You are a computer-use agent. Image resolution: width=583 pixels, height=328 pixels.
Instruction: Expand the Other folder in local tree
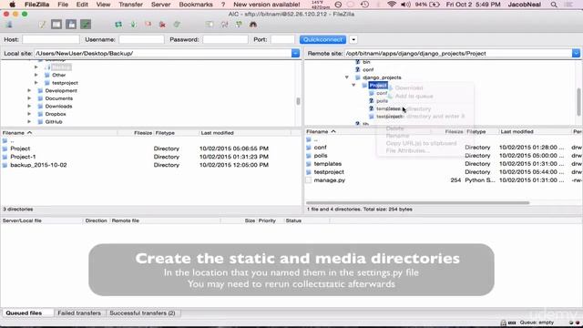(x=36, y=75)
